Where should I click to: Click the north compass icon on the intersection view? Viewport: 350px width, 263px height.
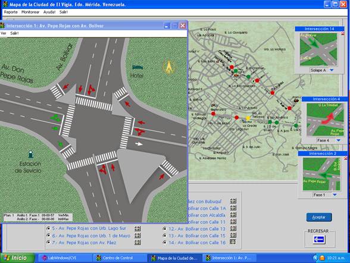pos(168,67)
